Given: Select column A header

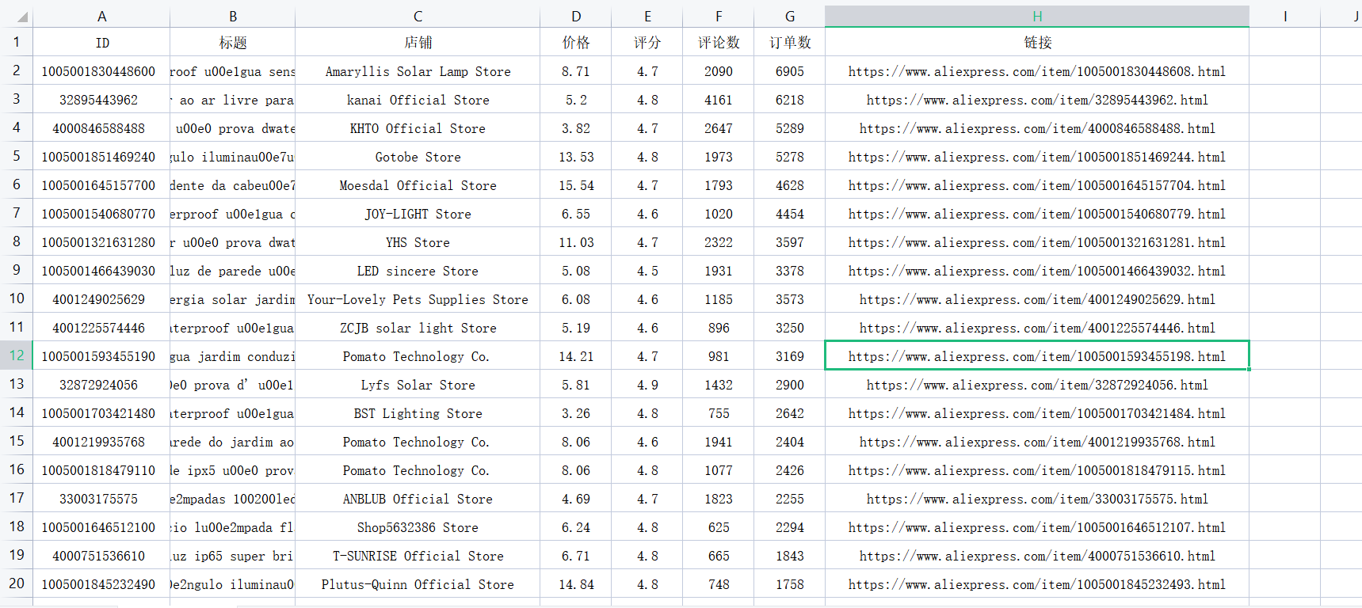Looking at the screenshot, I should [101, 17].
